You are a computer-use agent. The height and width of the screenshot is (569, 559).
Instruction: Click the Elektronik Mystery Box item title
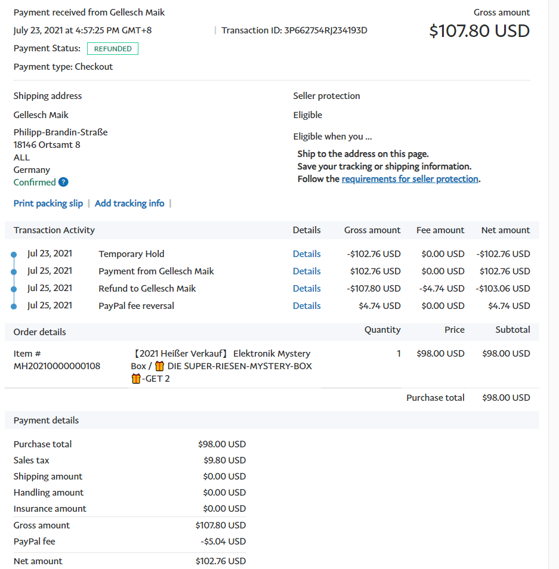tap(221, 360)
